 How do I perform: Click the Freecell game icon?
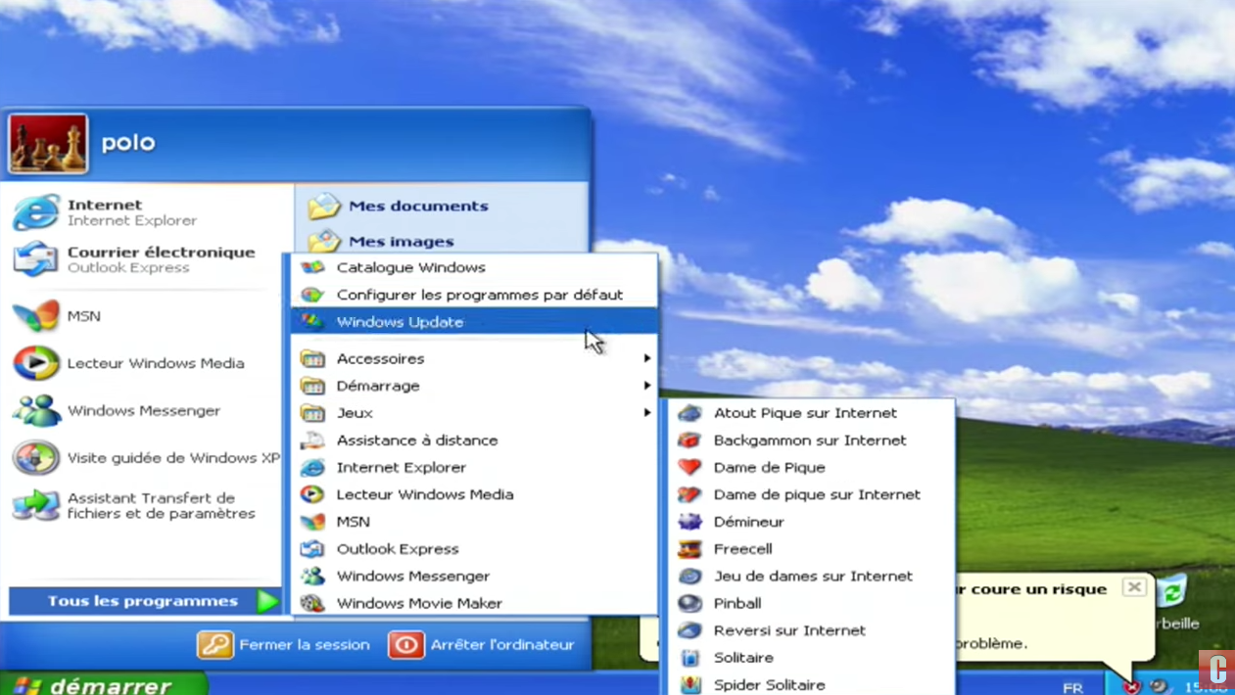click(x=690, y=549)
